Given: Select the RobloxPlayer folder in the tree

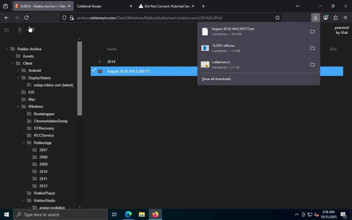Looking at the screenshot, I should pyautogui.click(x=45, y=193).
